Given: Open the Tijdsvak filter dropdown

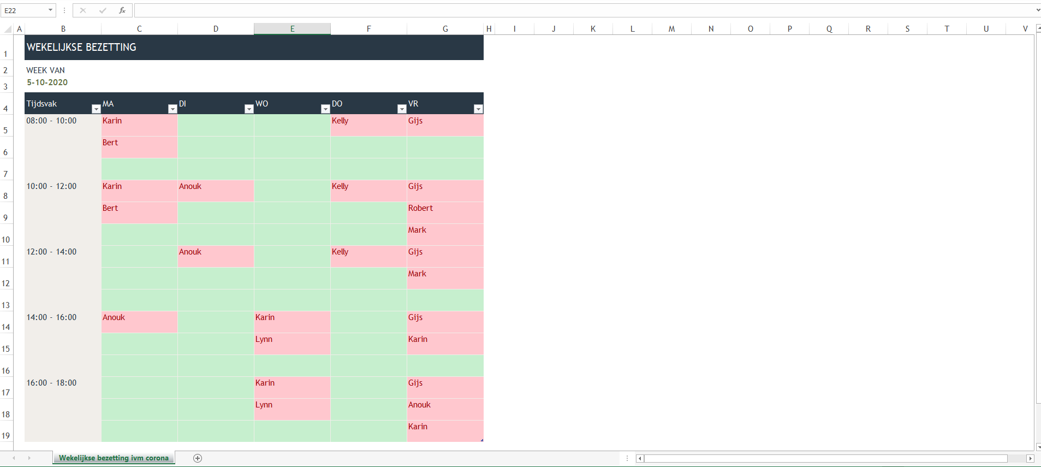Looking at the screenshot, I should 96,109.
